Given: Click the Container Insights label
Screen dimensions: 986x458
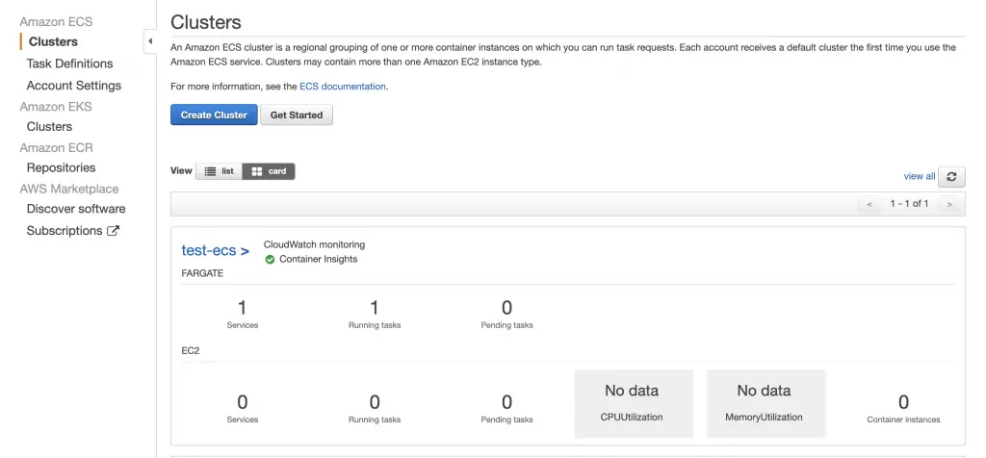Looking at the screenshot, I should (x=318, y=260).
